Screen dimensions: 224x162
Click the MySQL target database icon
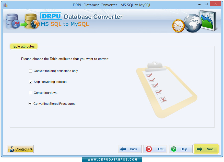click(x=32, y=21)
